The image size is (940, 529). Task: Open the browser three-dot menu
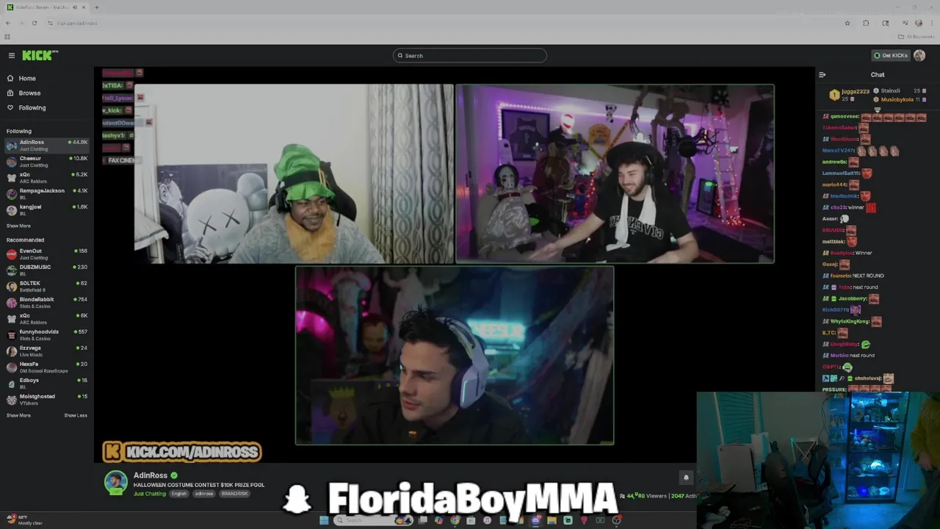(x=932, y=23)
